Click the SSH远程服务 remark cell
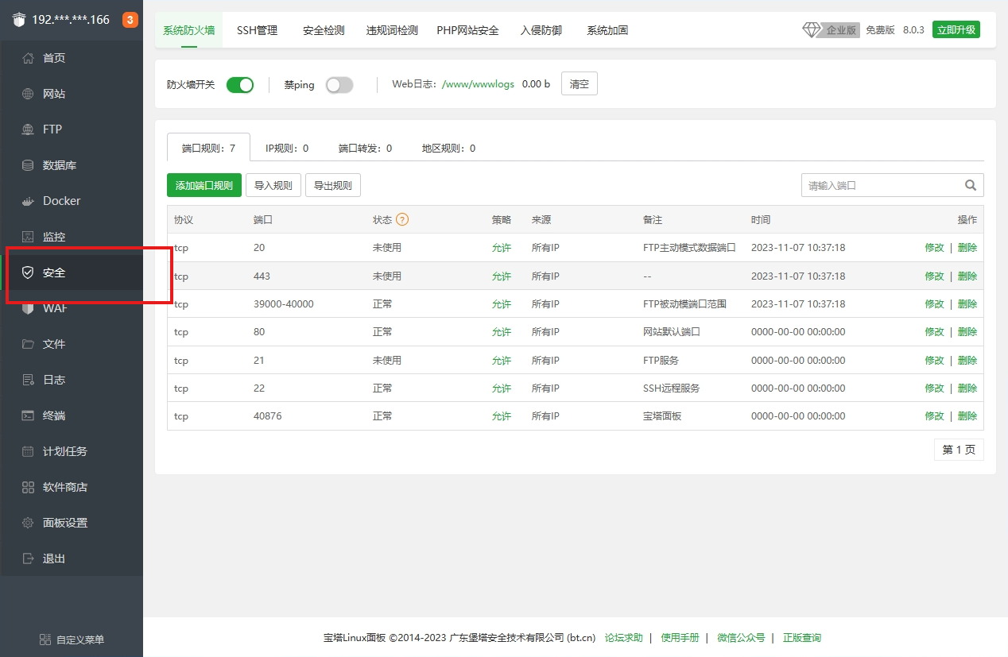The image size is (1008, 657). tap(671, 388)
